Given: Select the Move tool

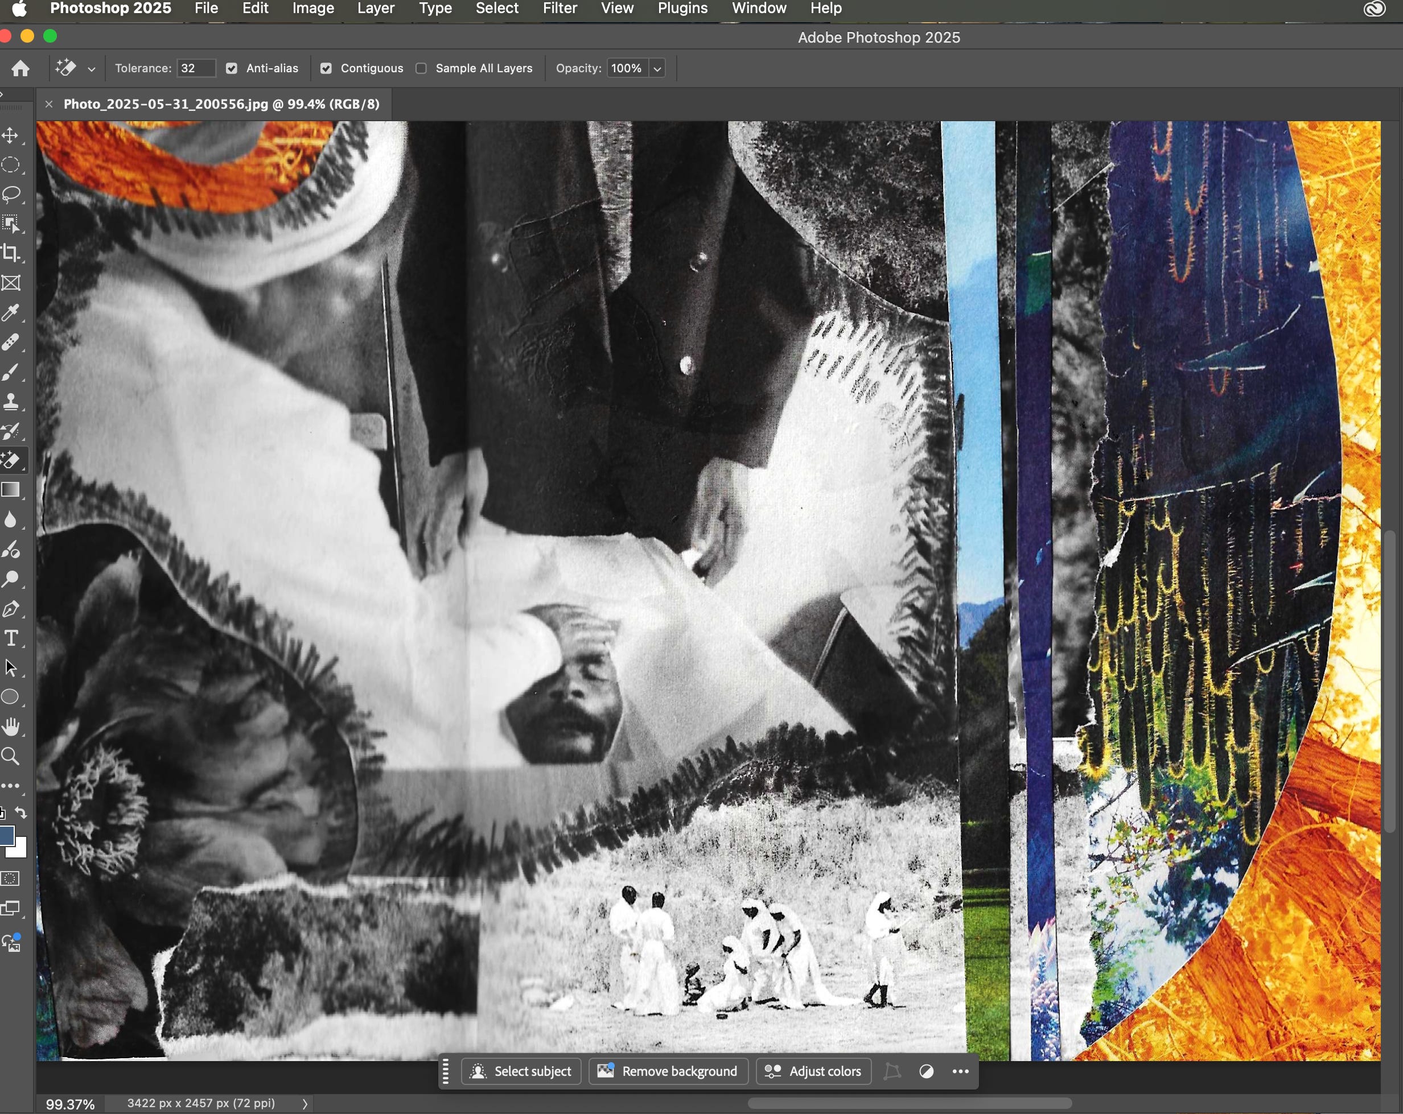Looking at the screenshot, I should [10, 135].
